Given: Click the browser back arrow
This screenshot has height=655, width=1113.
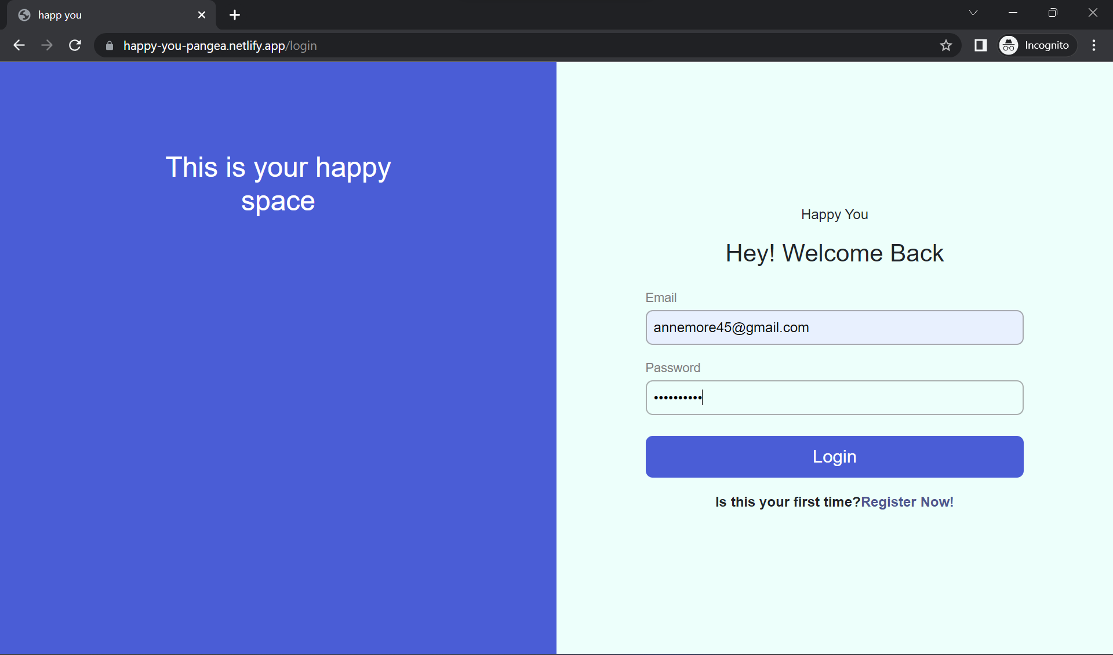Looking at the screenshot, I should click(x=19, y=45).
